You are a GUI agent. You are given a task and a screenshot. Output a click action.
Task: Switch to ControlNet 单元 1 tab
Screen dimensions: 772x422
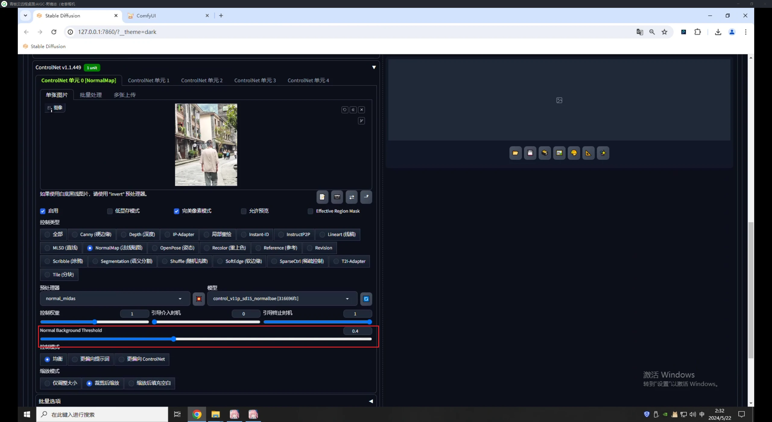click(x=149, y=80)
